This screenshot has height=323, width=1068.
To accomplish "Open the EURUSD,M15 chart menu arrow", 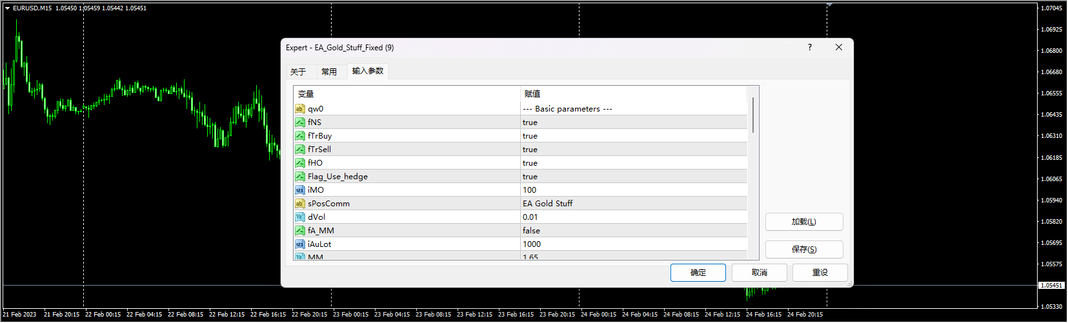I will pos(7,8).
